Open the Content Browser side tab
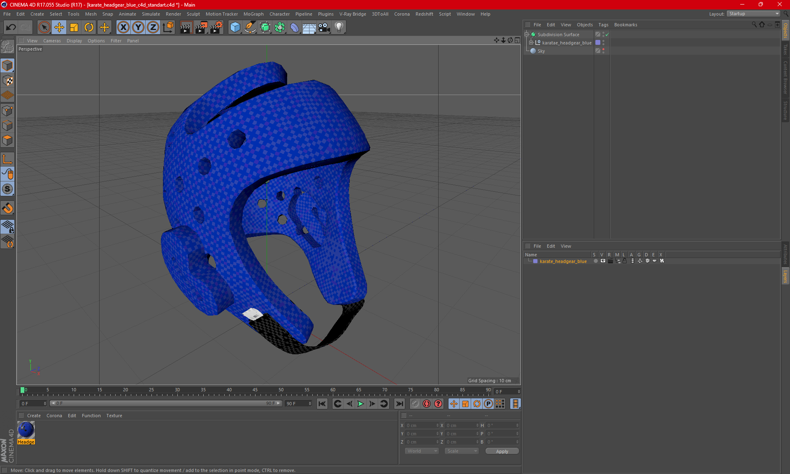 [x=785, y=77]
